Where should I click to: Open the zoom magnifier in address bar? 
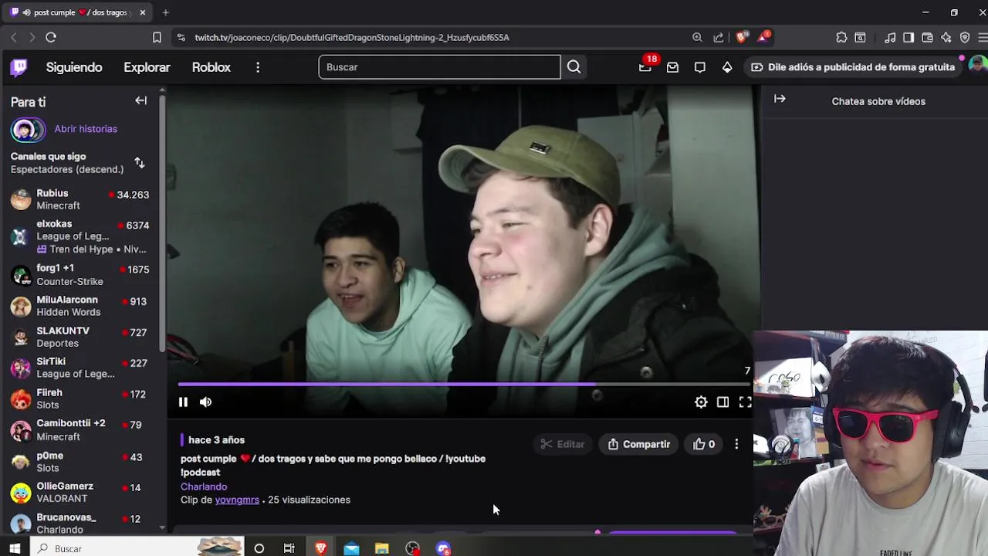click(697, 37)
